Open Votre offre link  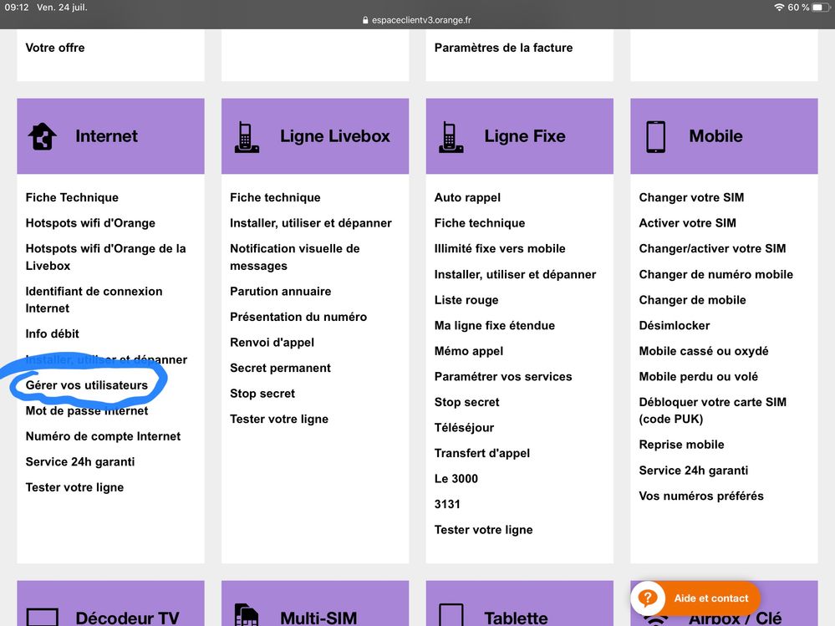click(x=55, y=48)
